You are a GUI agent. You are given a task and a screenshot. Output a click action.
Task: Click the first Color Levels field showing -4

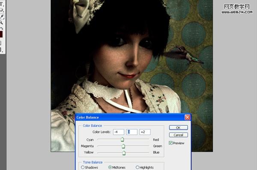tap(119, 132)
